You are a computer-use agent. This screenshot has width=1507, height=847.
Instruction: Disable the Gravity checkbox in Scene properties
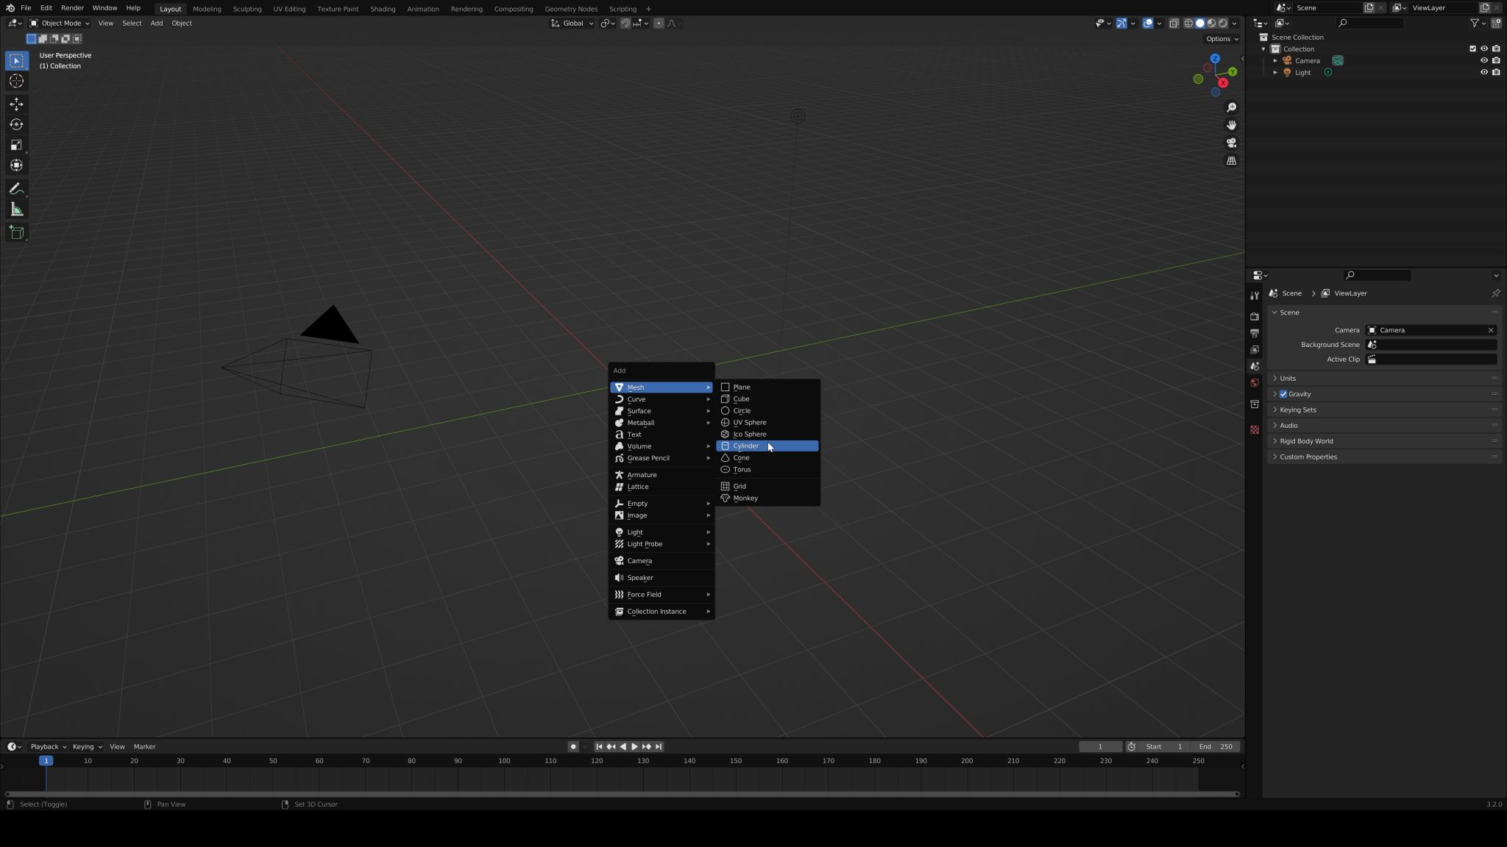(1284, 393)
